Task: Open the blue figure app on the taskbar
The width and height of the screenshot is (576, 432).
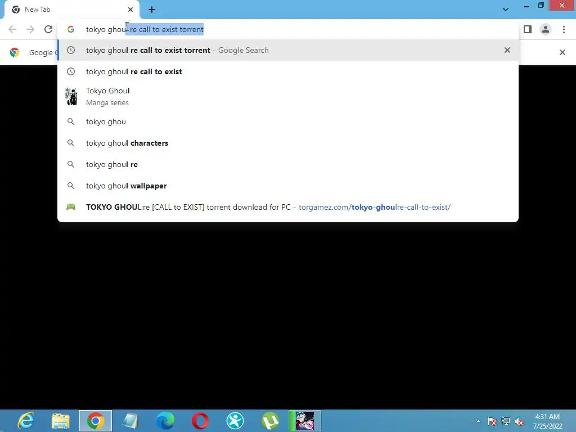Action: (235, 421)
